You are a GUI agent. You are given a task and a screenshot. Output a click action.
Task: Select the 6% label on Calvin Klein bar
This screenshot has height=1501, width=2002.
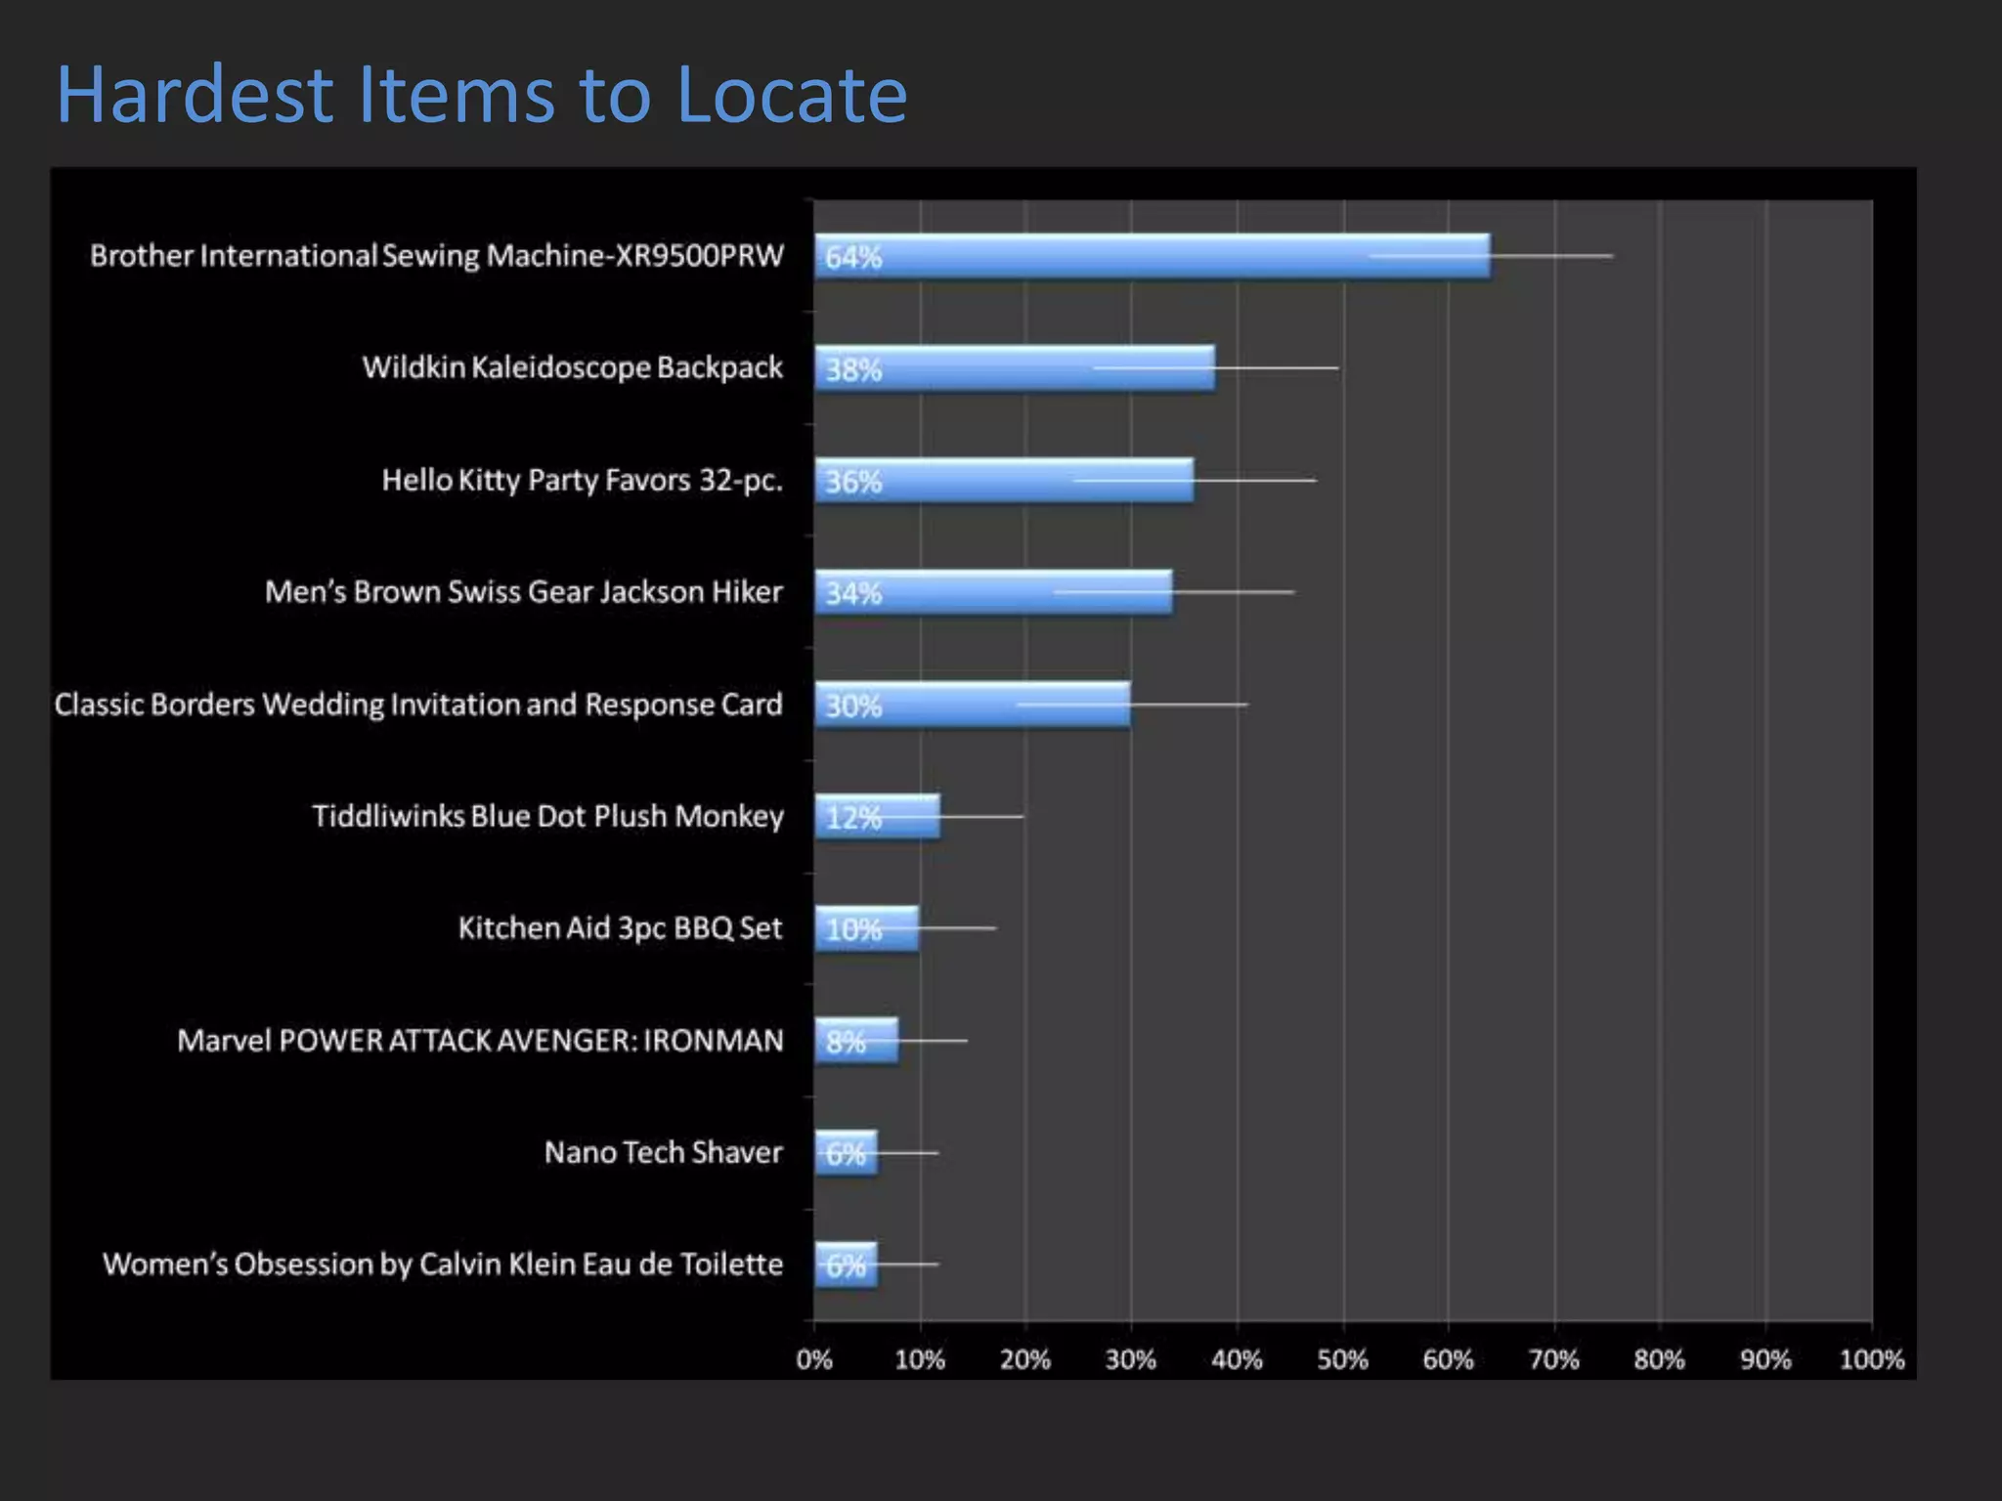click(846, 1265)
